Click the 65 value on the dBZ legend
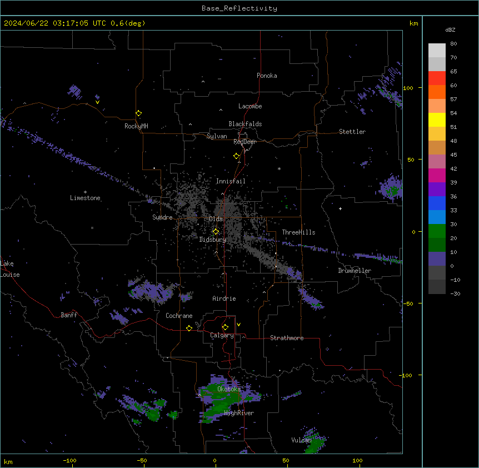Screen dimensions: 479x468 click(453, 72)
